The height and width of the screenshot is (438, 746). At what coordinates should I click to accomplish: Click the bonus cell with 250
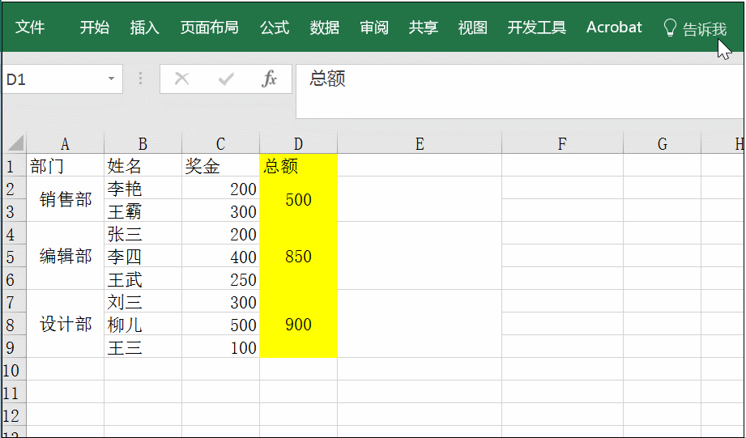(221, 279)
